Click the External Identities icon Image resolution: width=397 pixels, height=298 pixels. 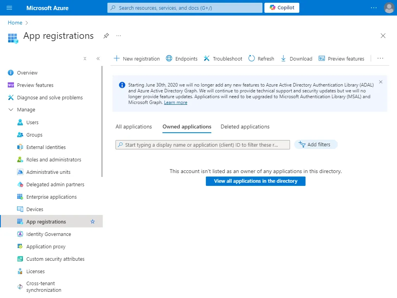point(20,147)
